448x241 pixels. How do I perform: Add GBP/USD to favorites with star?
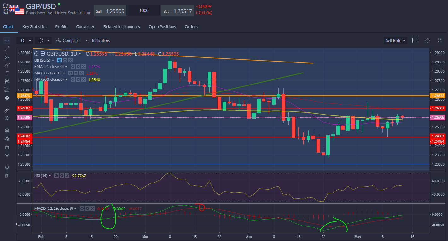pyautogui.click(x=5, y=5)
